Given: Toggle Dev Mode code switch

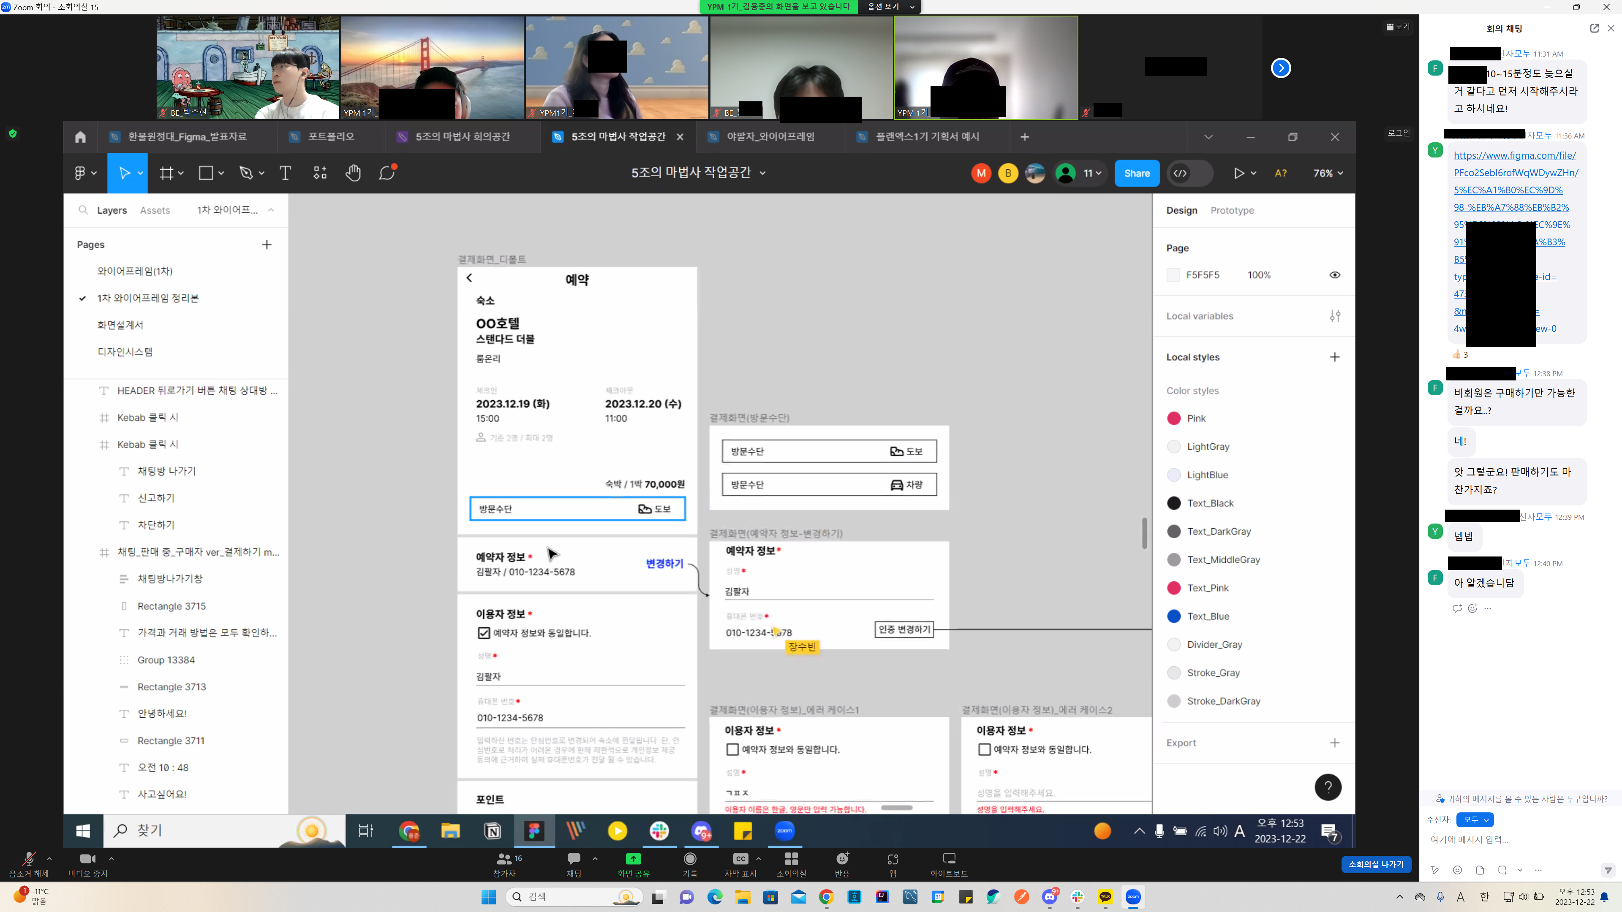Looking at the screenshot, I should [x=1189, y=173].
